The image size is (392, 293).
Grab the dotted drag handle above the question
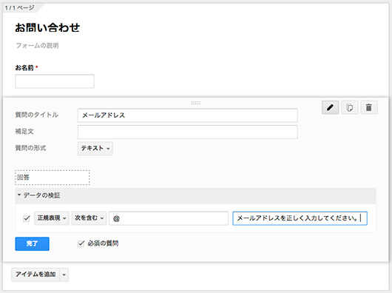point(195,103)
